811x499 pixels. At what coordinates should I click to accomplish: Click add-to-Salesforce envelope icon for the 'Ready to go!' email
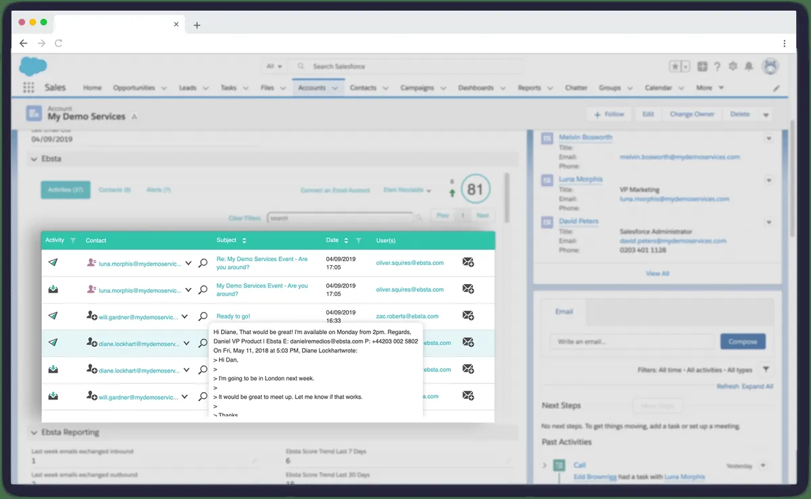[x=468, y=316]
